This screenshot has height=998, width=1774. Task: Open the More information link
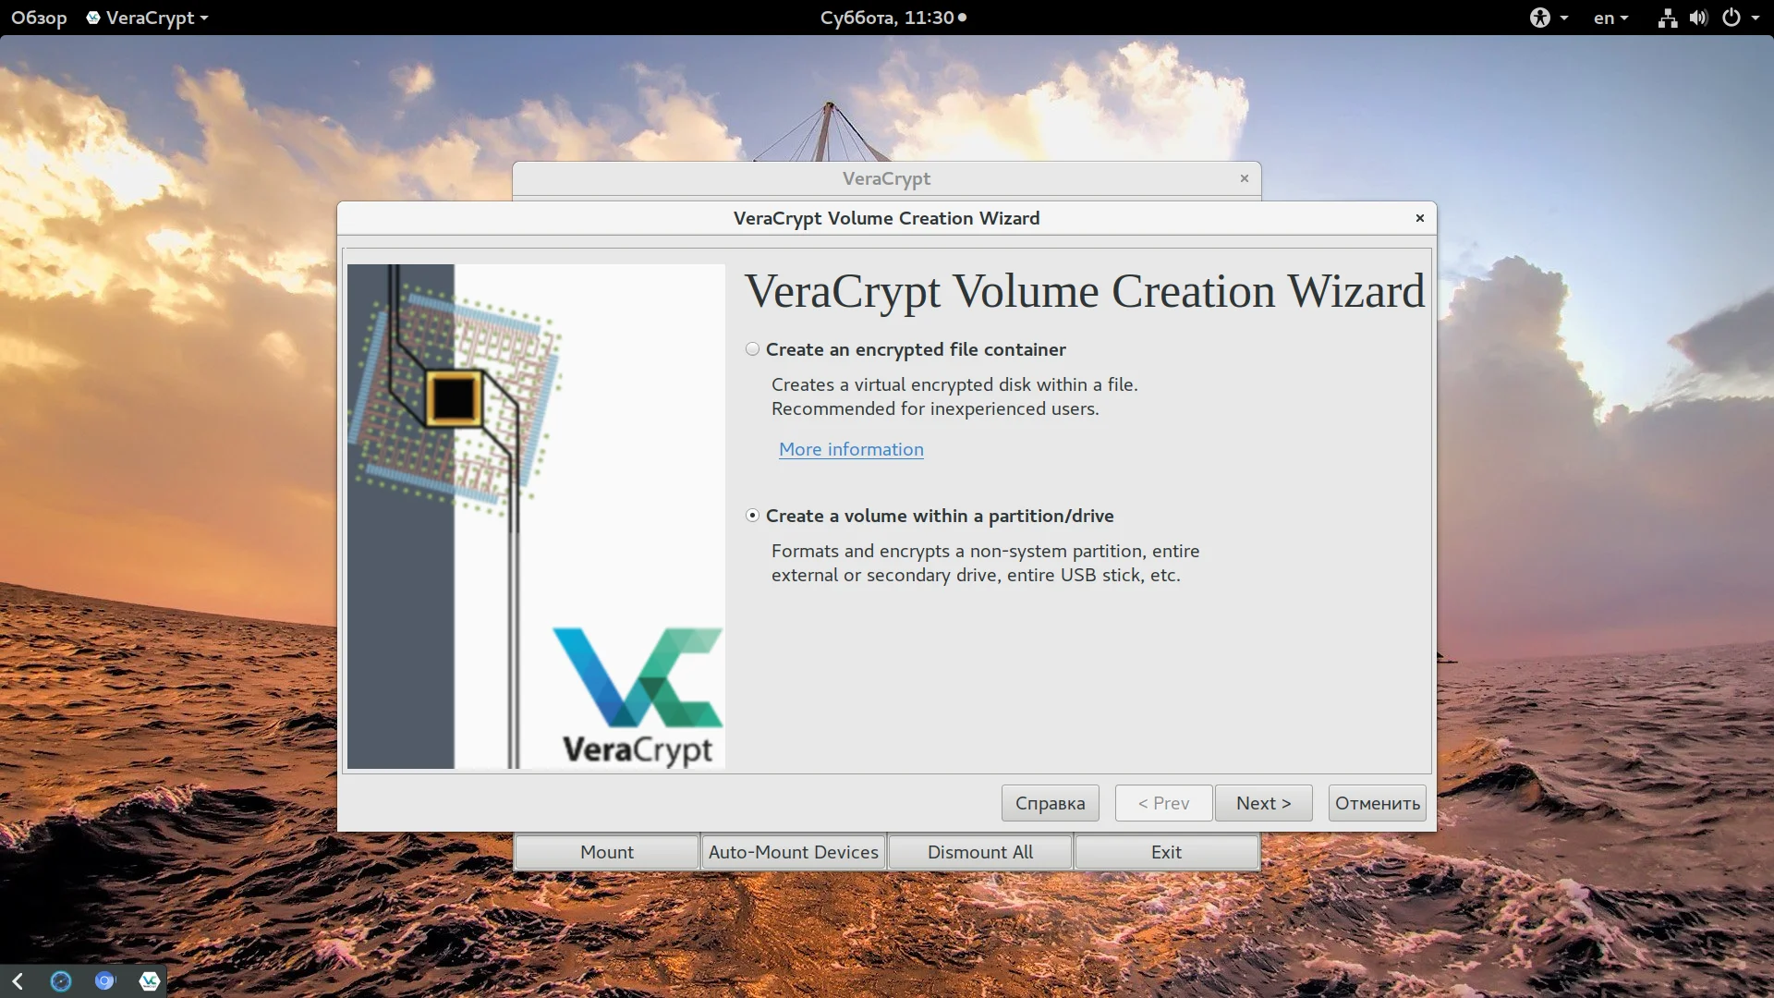click(x=851, y=449)
